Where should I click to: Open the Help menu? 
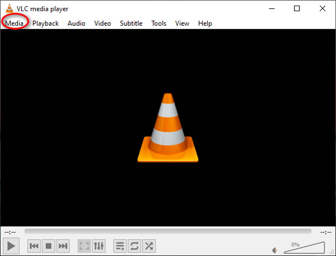[205, 23]
